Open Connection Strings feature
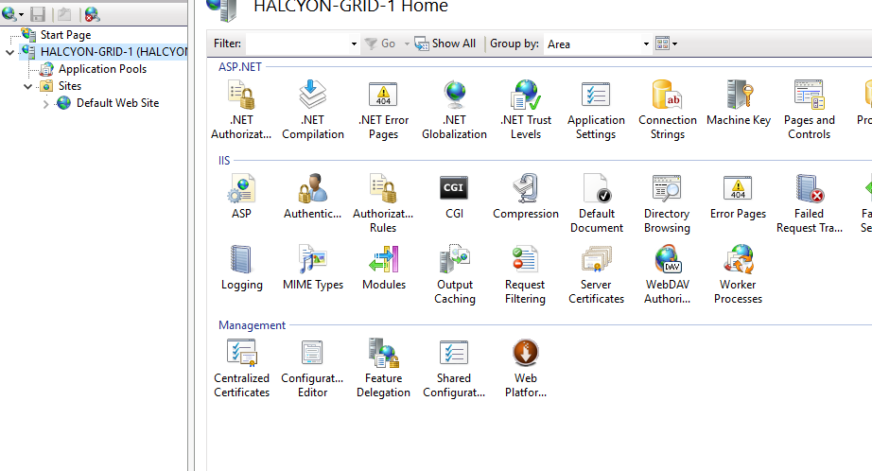 click(x=668, y=110)
